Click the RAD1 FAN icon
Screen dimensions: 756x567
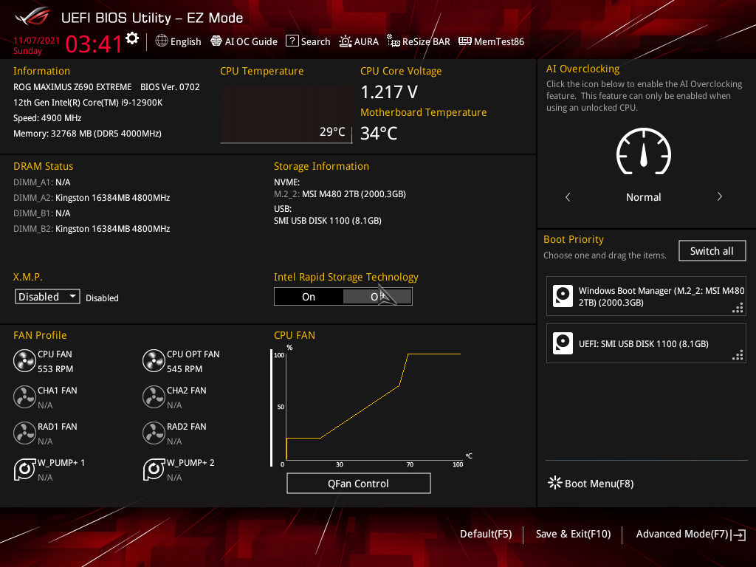(x=24, y=433)
